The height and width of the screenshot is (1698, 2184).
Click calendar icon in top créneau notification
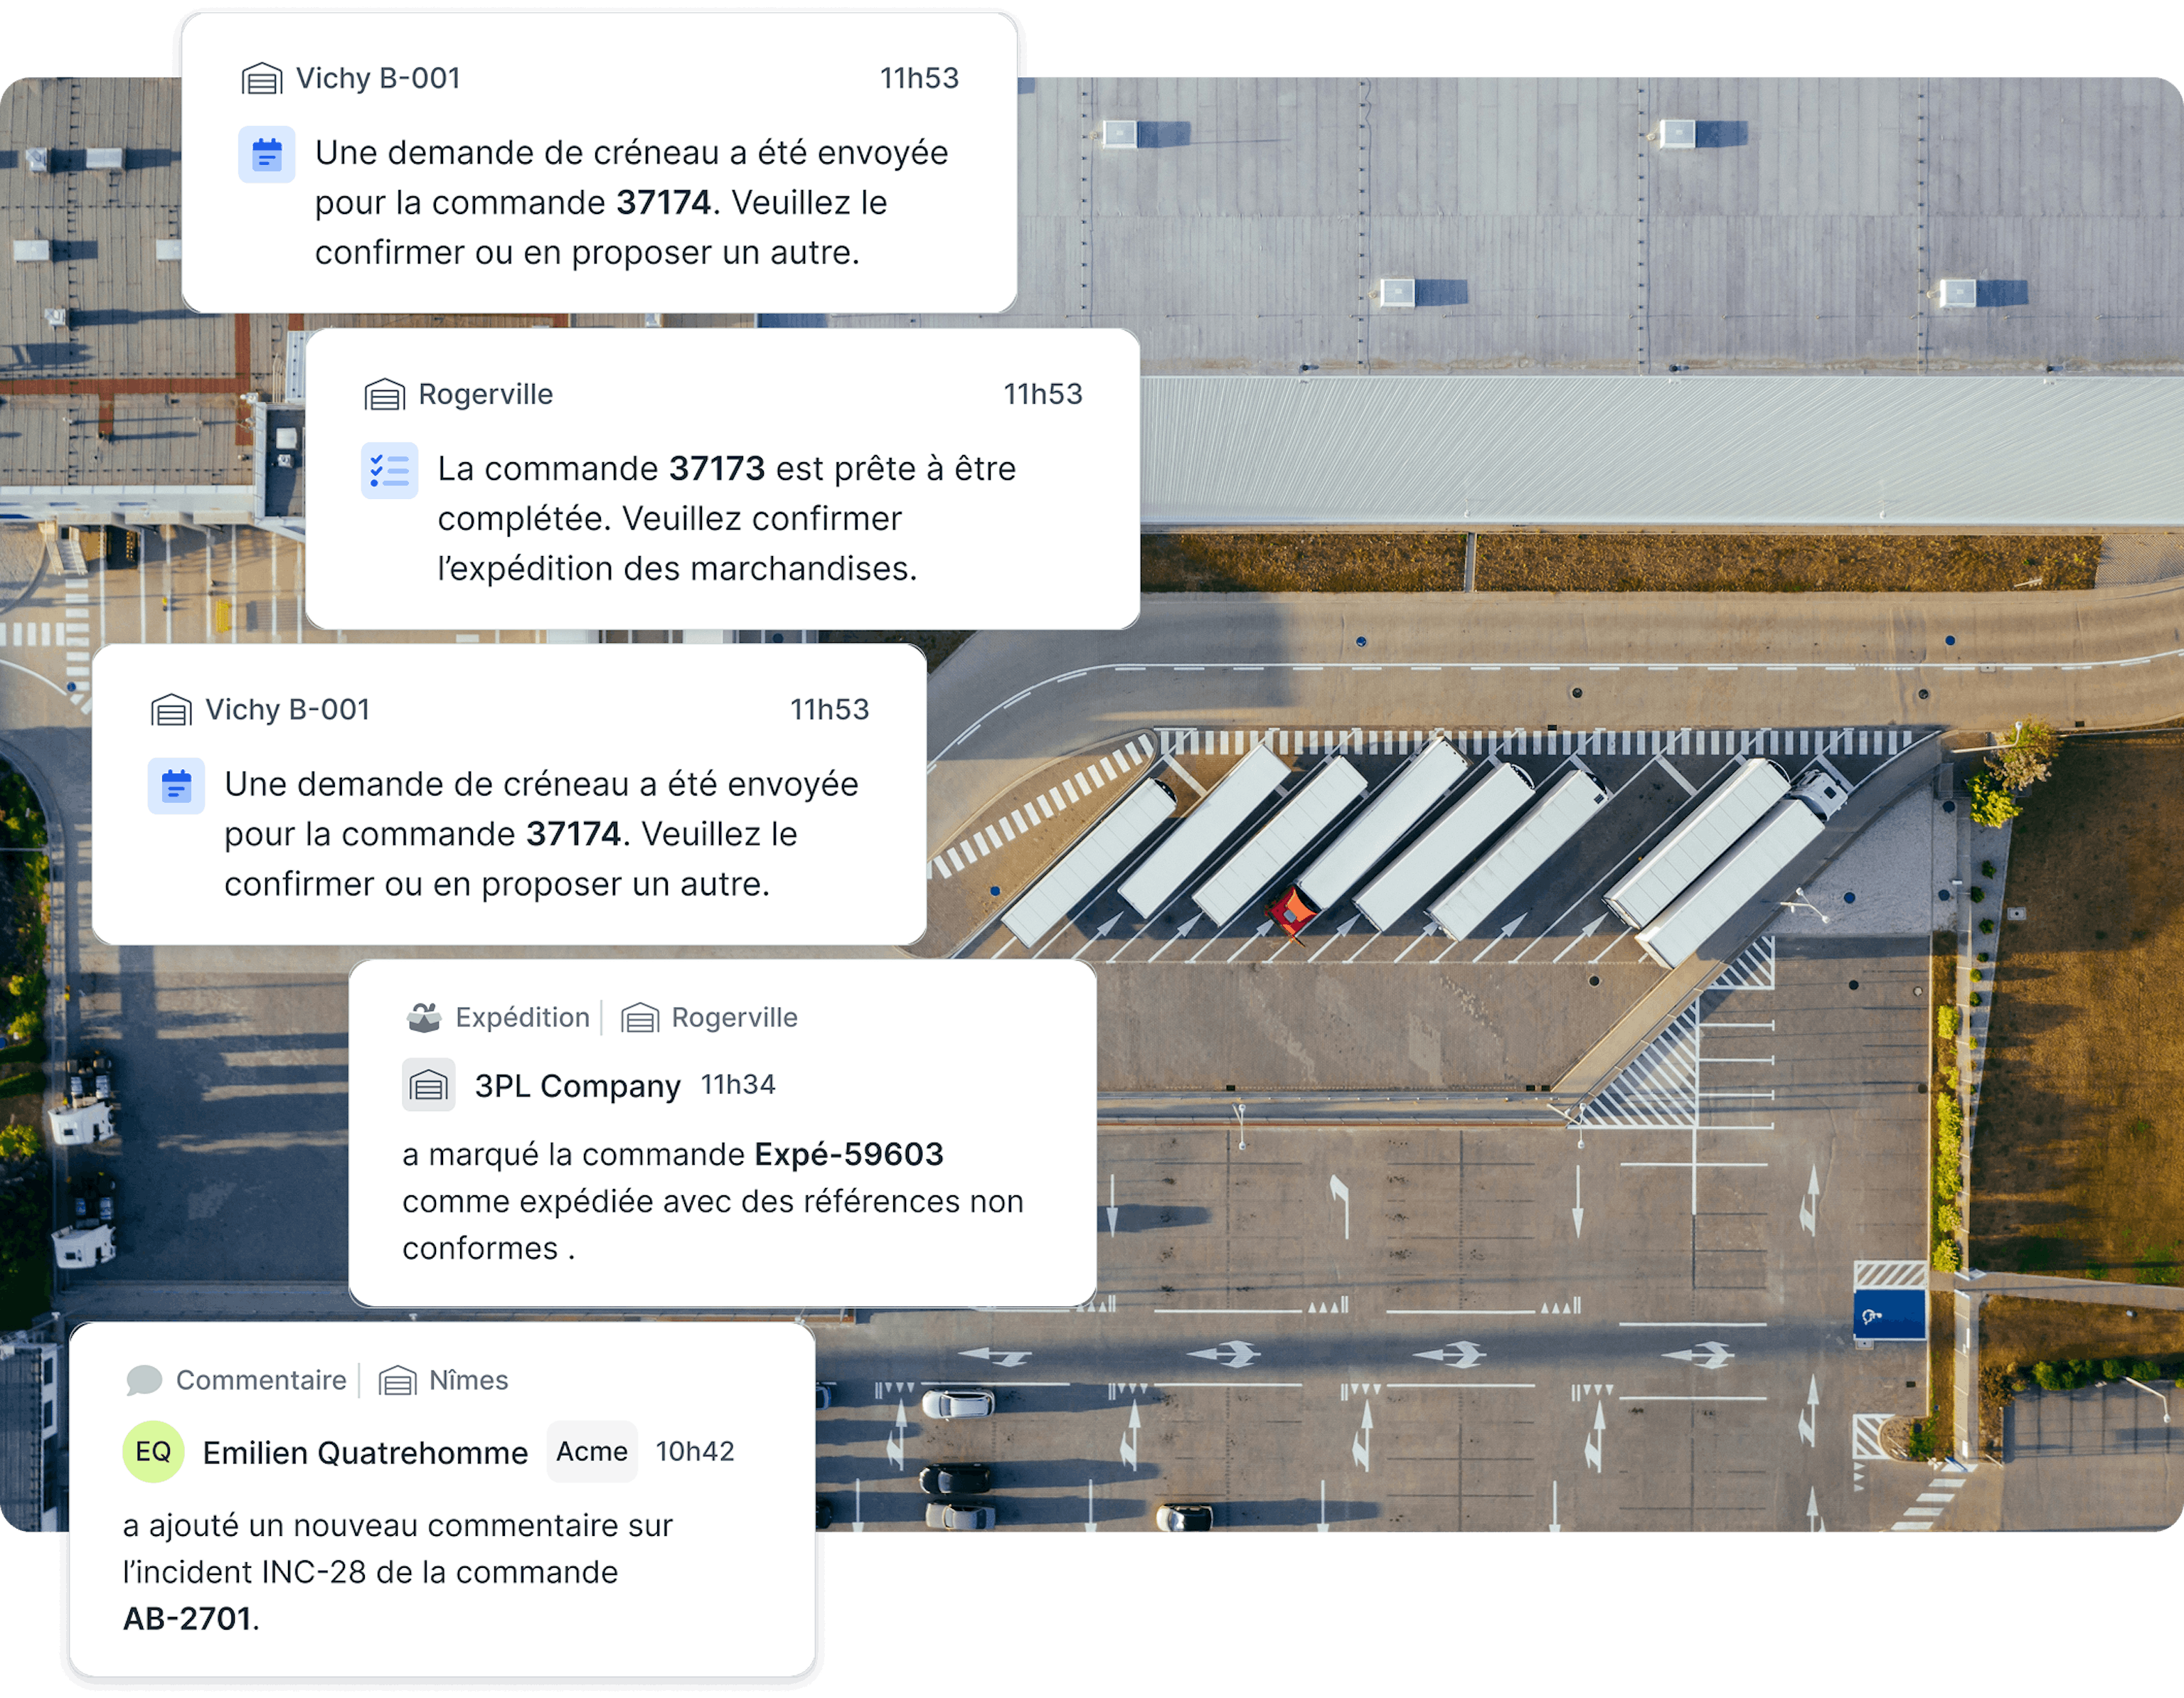pyautogui.click(x=267, y=154)
